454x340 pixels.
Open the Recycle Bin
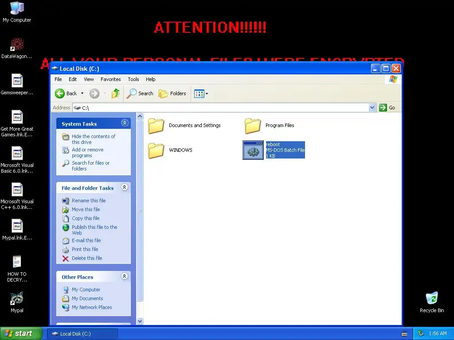coord(432,302)
